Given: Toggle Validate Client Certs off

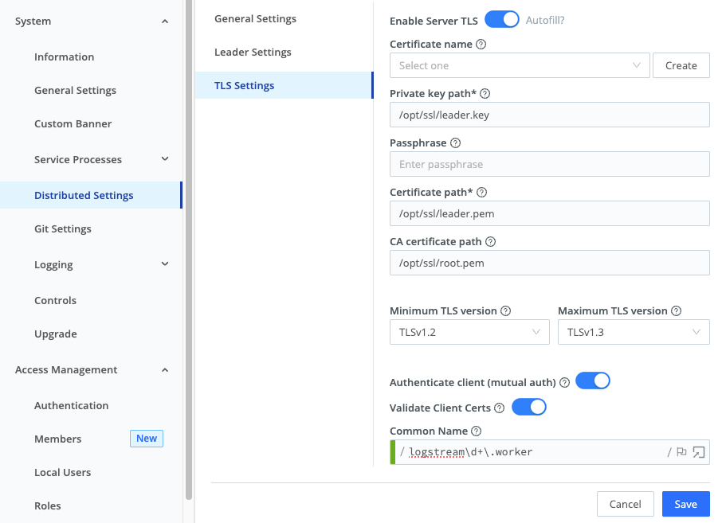Looking at the screenshot, I should (528, 407).
